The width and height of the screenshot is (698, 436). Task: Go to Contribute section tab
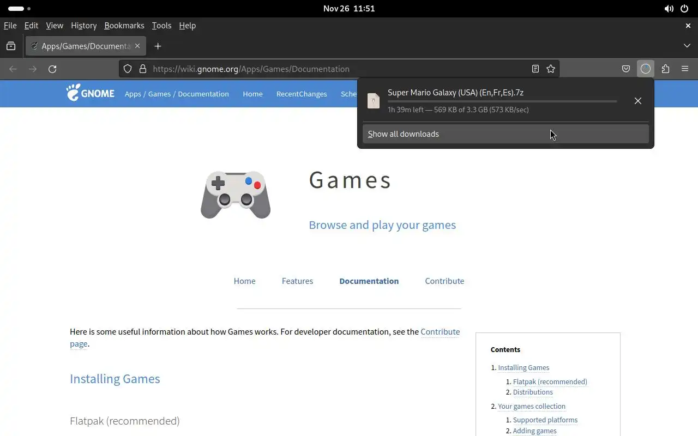click(x=444, y=281)
